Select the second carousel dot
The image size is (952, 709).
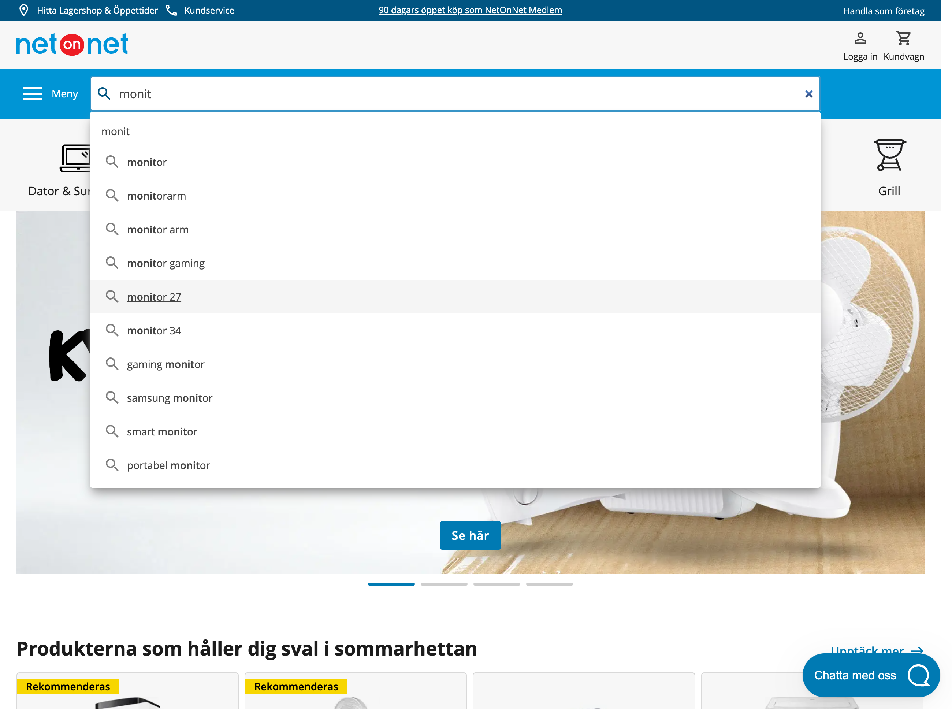[444, 584]
